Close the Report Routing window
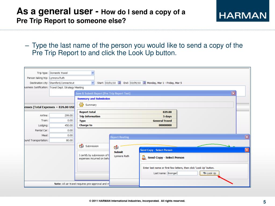Image resolution: width=275 pixels, height=206 pixels. point(247,137)
